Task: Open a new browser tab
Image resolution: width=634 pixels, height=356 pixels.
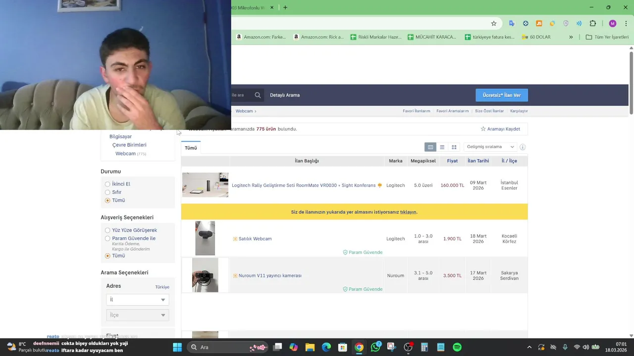Action: 285,7
